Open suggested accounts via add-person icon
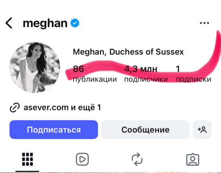Image resolution: width=221 pixels, height=173 pixels. tap(202, 129)
